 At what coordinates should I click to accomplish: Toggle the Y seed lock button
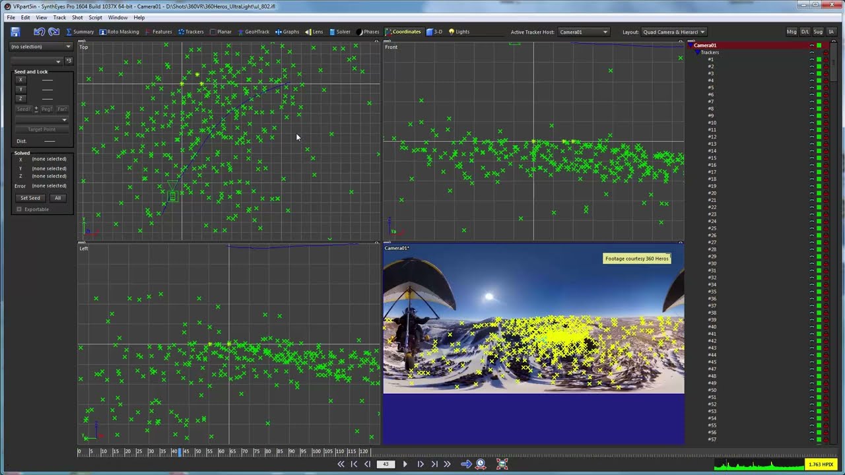[x=20, y=89]
